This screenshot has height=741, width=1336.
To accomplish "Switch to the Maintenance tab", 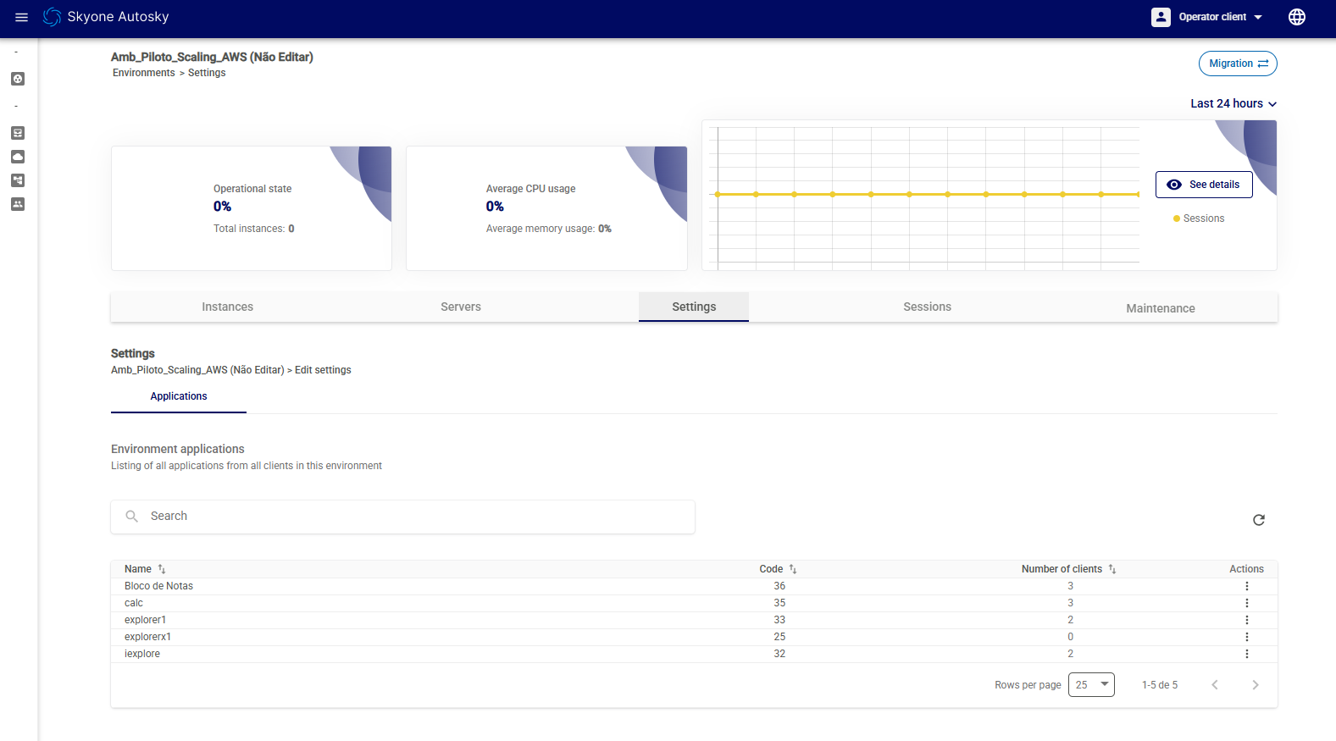I will tap(1160, 308).
